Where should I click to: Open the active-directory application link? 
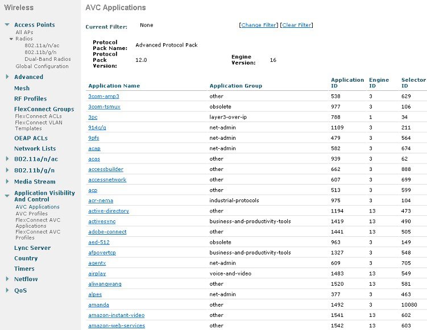(109, 211)
